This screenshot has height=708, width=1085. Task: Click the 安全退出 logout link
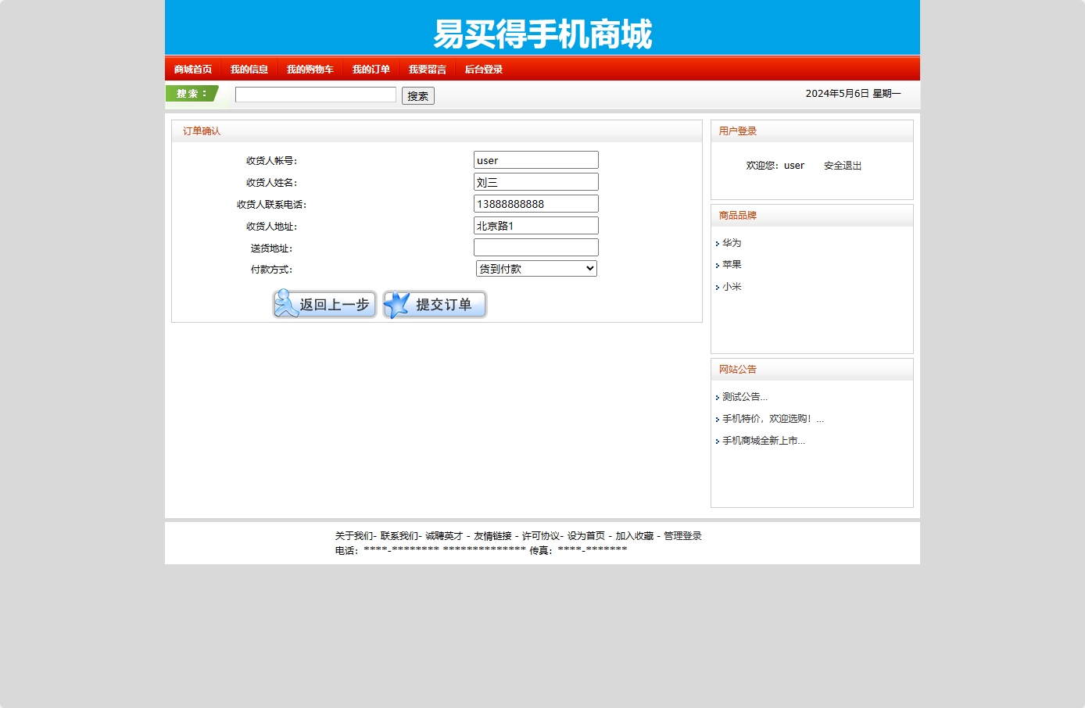tap(842, 165)
